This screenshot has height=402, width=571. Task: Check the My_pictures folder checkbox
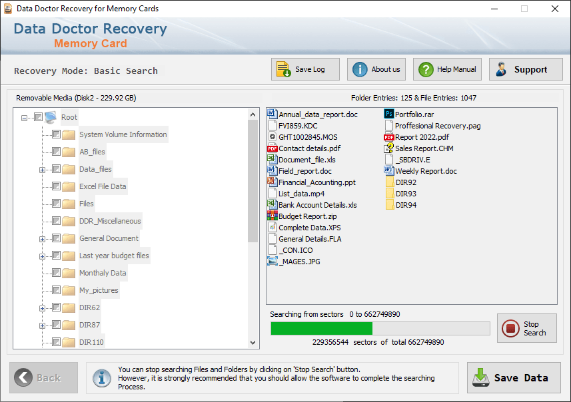pyautogui.click(x=56, y=290)
